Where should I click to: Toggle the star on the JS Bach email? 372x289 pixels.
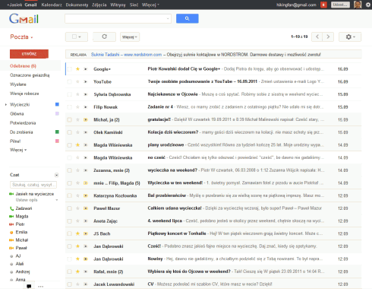(x=77, y=233)
